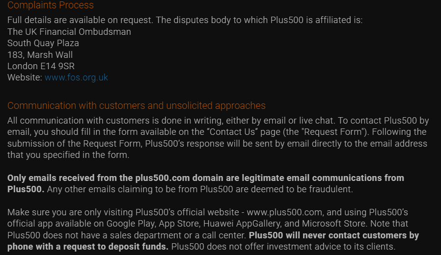Image resolution: width=441 pixels, height=255 pixels.
Task: Click the Request Form text in parentheses
Action: (x=333, y=132)
